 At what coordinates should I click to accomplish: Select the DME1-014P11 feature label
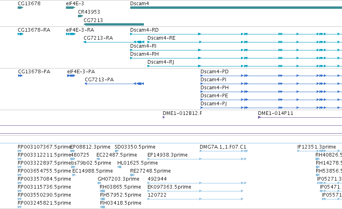click(275, 113)
